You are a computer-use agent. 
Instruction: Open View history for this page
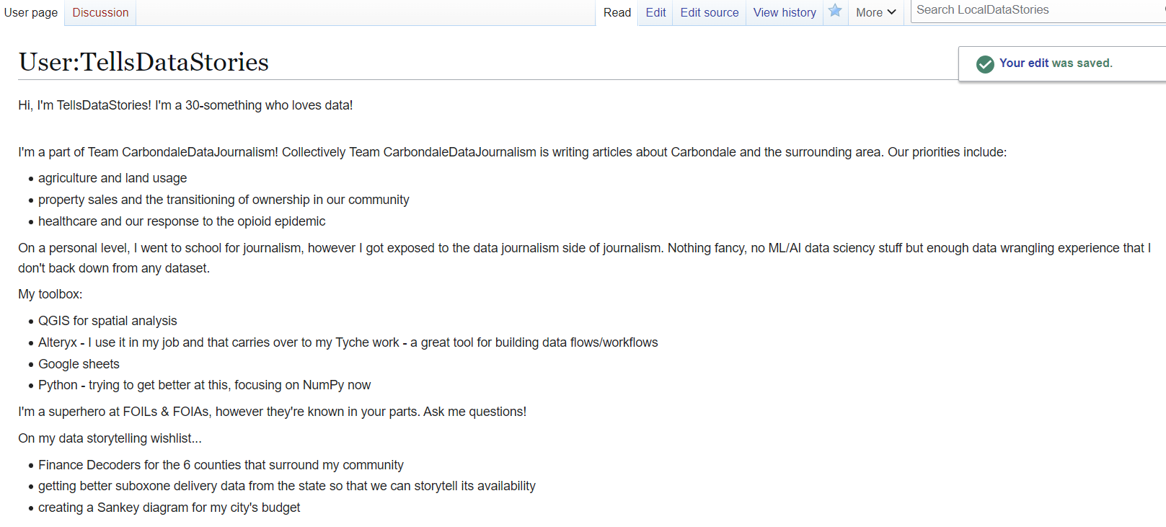pyautogui.click(x=785, y=12)
